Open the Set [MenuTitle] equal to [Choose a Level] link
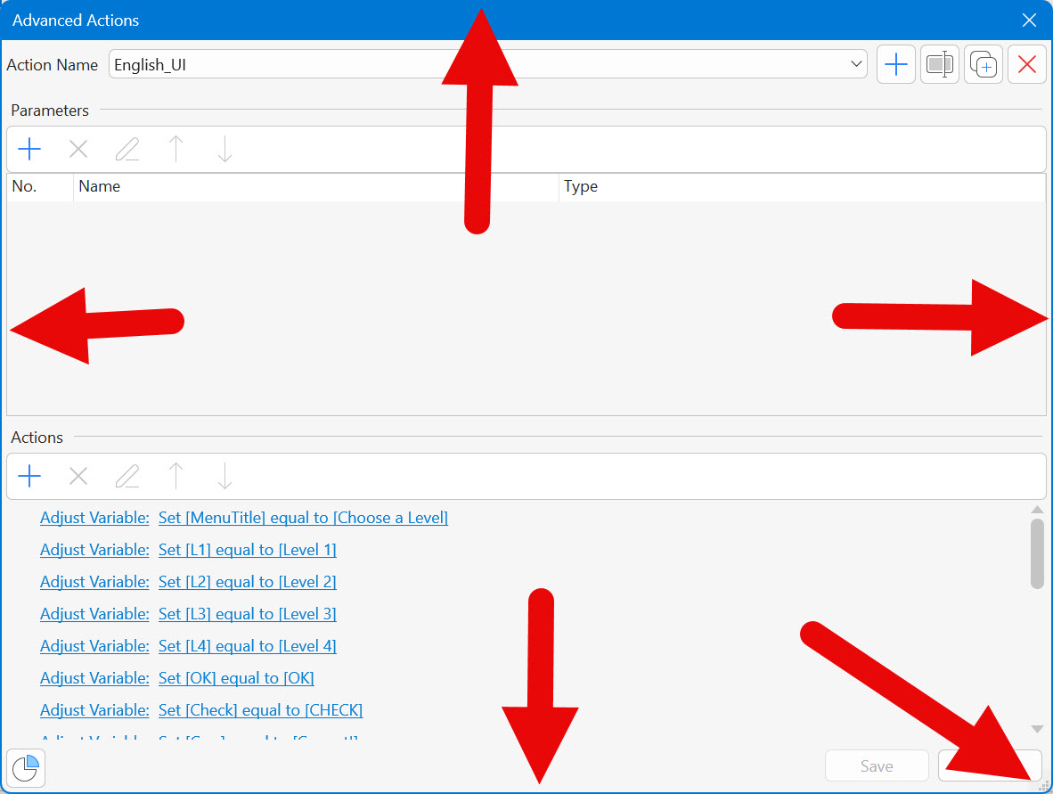 click(303, 518)
